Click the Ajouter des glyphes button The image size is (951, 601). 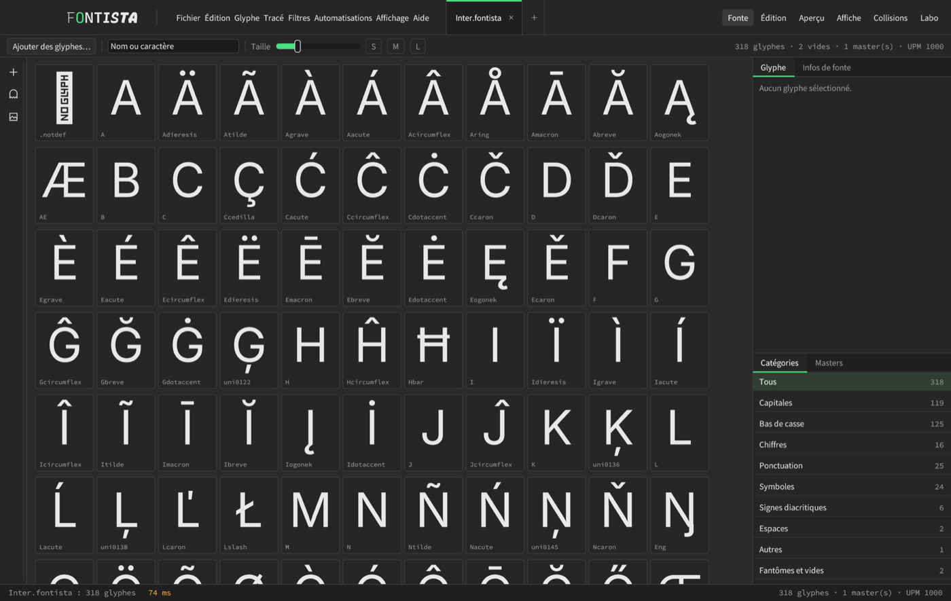tap(52, 46)
